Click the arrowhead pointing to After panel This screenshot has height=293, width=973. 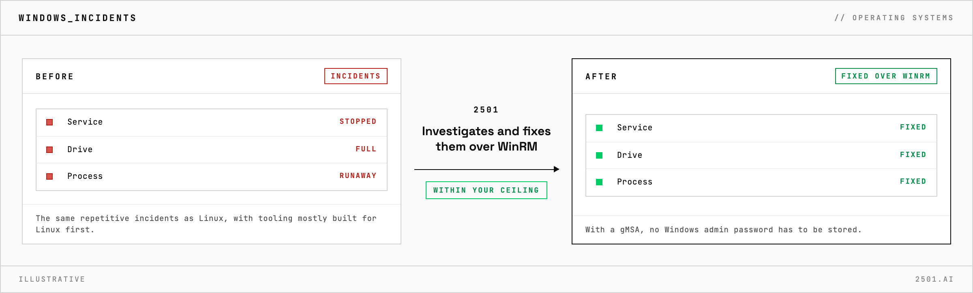pyautogui.click(x=557, y=169)
